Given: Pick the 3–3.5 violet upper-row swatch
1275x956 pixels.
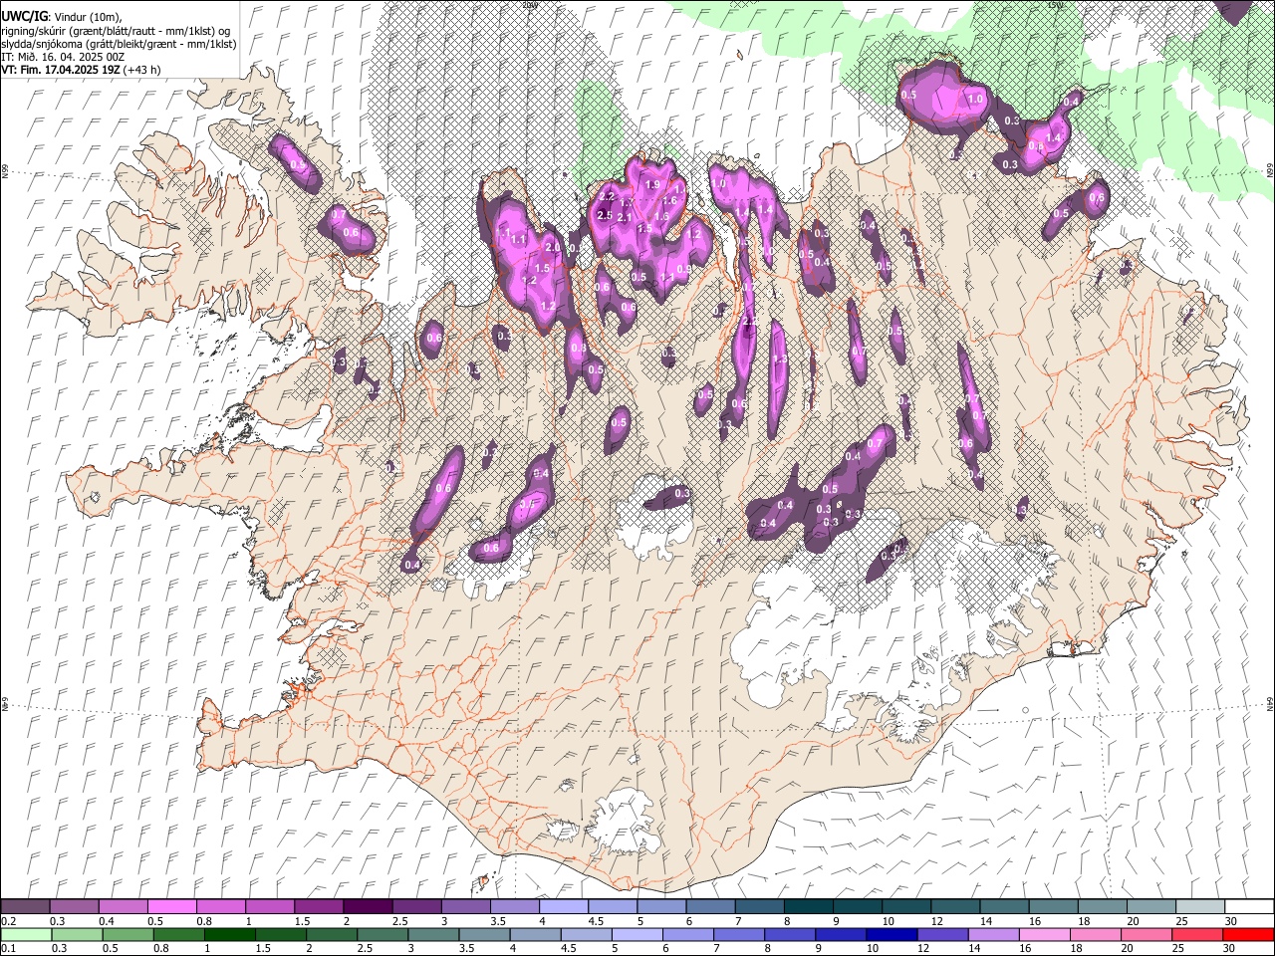Looking at the screenshot, I should (x=466, y=906).
